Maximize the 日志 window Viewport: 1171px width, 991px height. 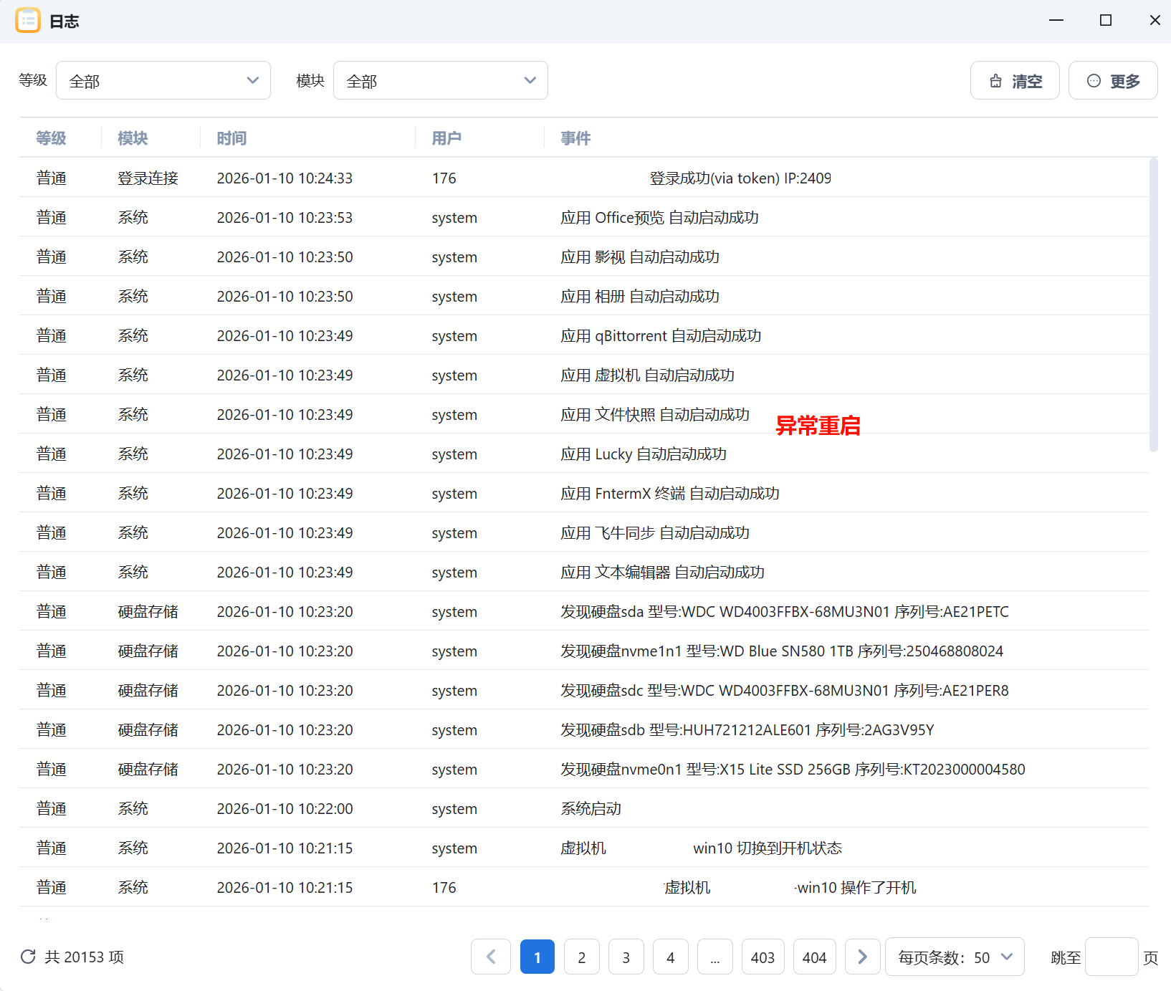(x=1106, y=20)
